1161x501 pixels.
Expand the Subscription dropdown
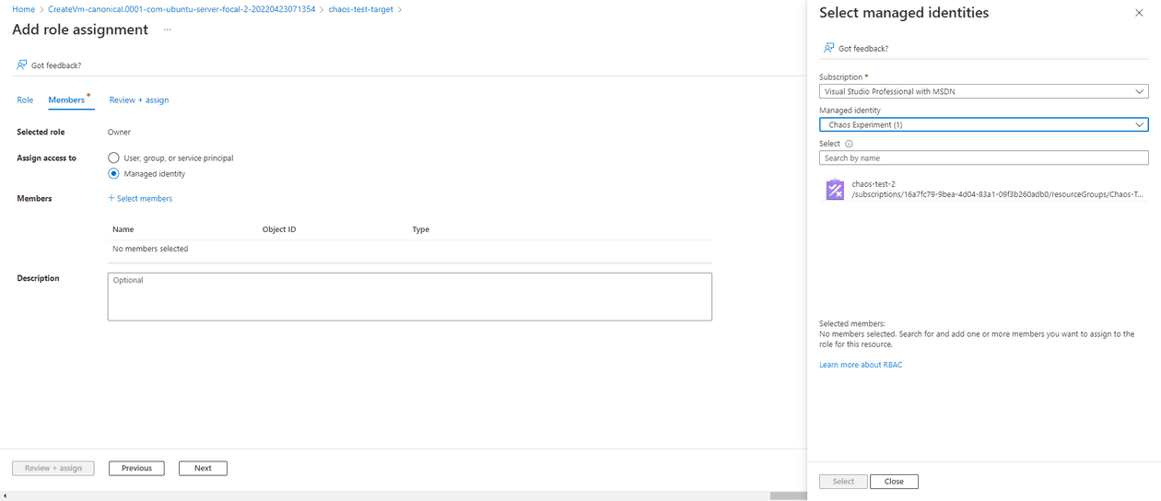[983, 91]
